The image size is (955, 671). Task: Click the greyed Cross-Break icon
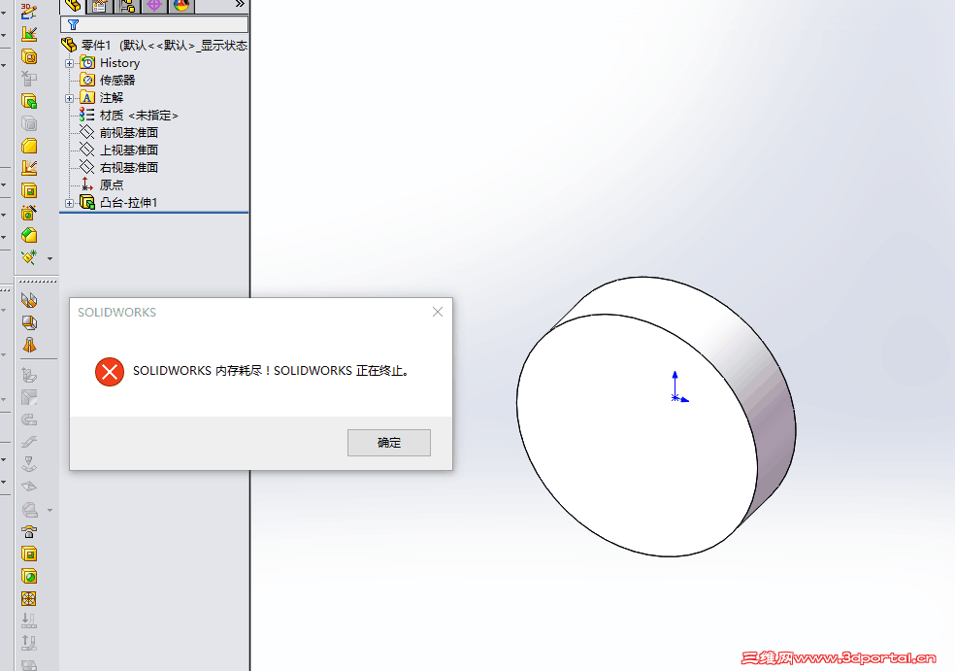tap(28, 486)
